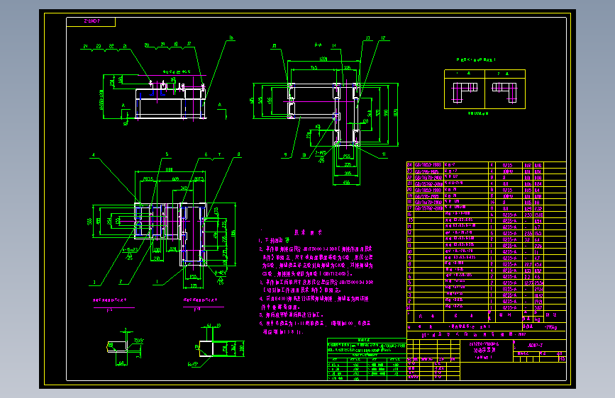Click the 1181 overall dimension in plan view
This screenshot has height=398, width=615.
[169, 170]
